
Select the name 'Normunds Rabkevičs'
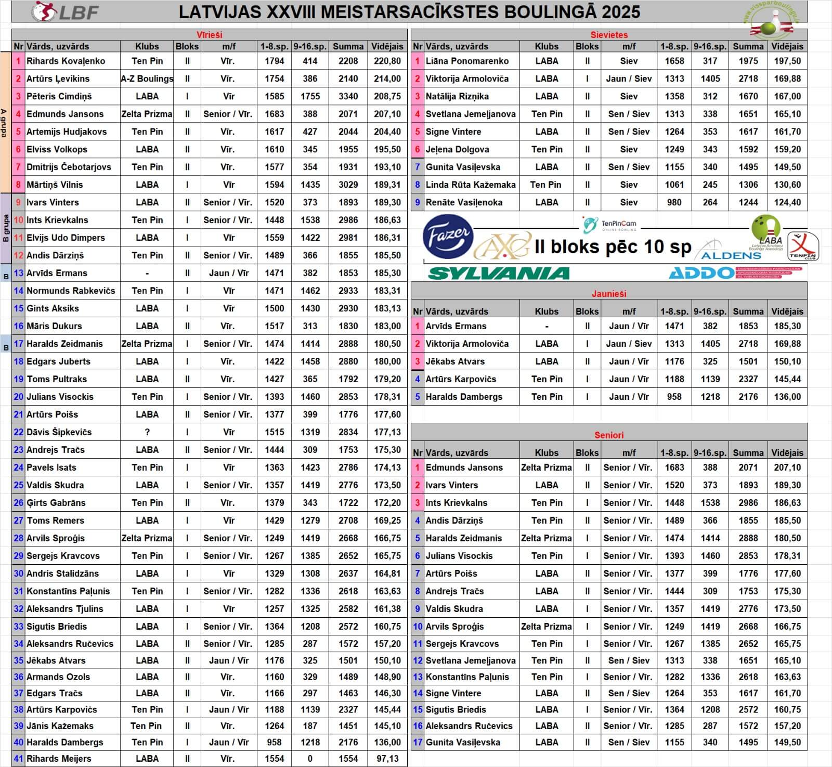point(71,291)
